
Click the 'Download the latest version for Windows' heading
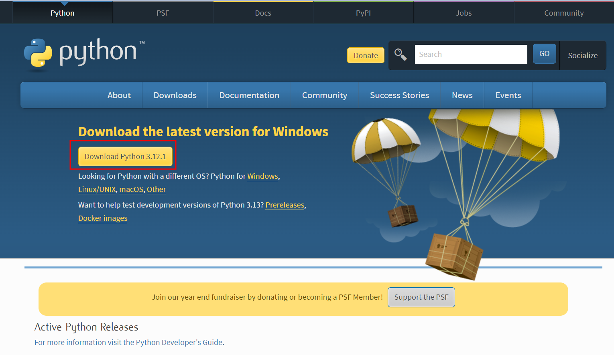pos(203,131)
